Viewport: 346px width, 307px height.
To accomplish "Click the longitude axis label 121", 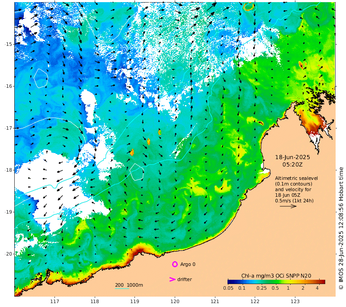I will (x=215, y=301).
